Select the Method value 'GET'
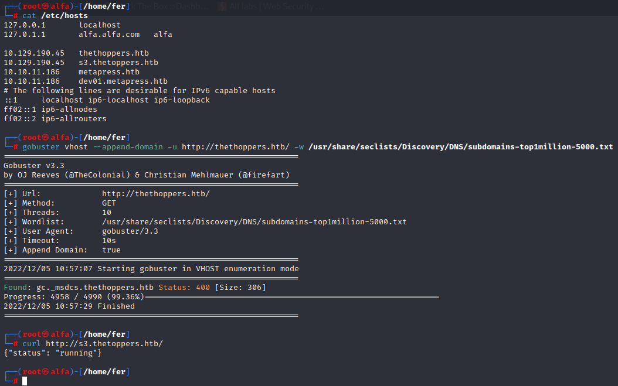Image resolution: width=618 pixels, height=386 pixels. point(109,203)
